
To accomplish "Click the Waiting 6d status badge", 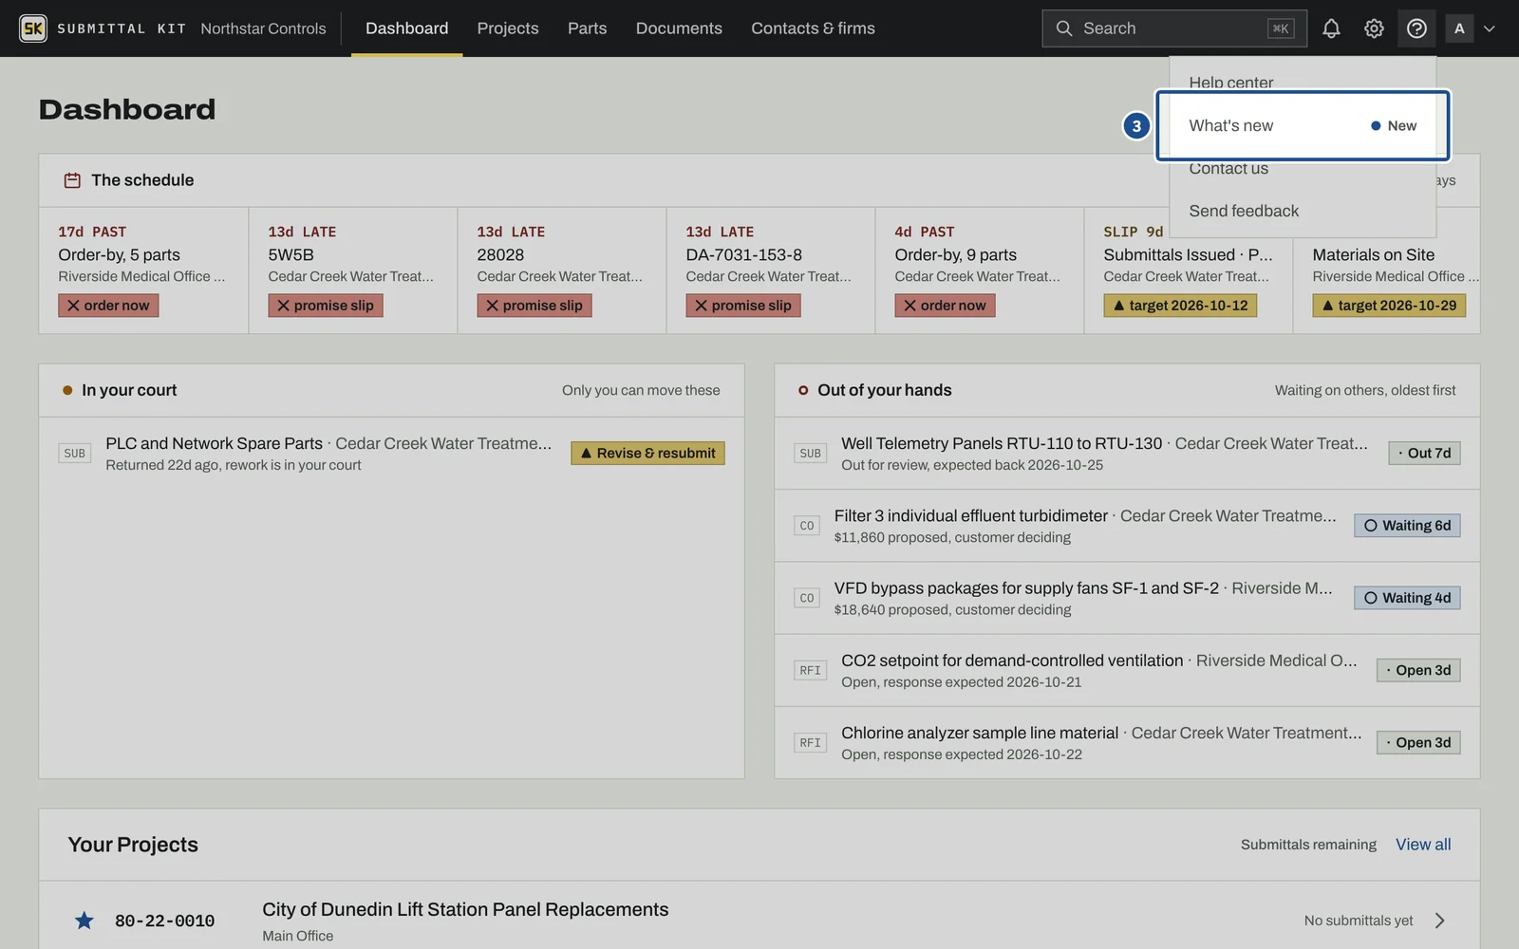I will (1407, 526).
